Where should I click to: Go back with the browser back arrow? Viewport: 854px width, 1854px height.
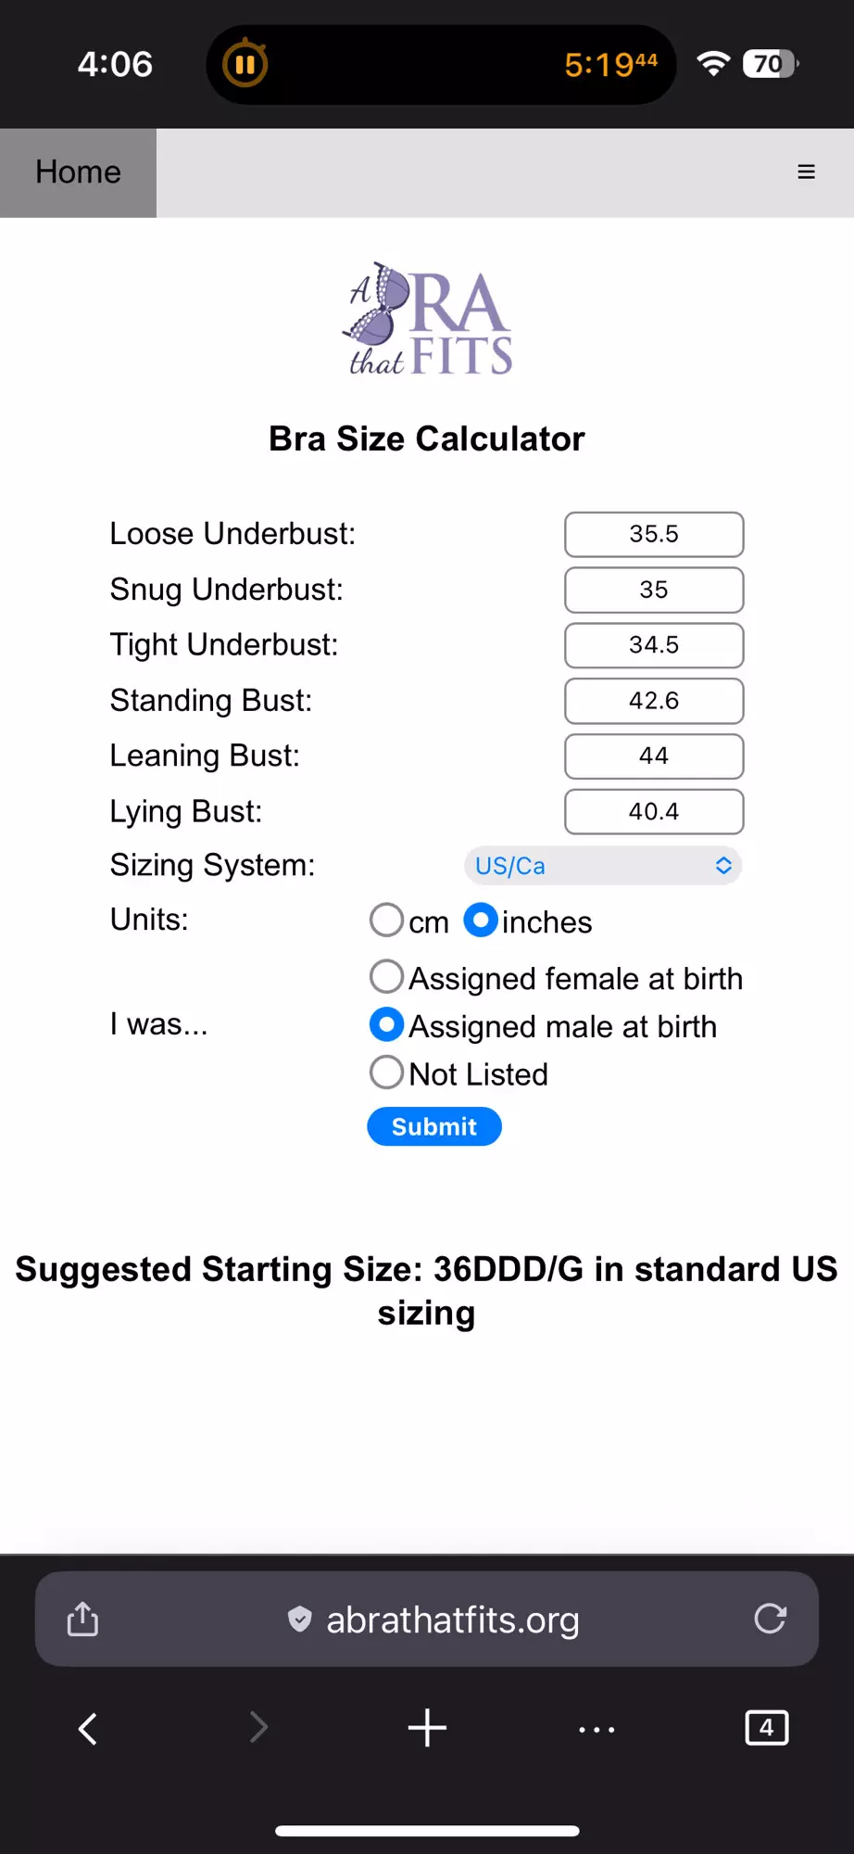[88, 1728]
